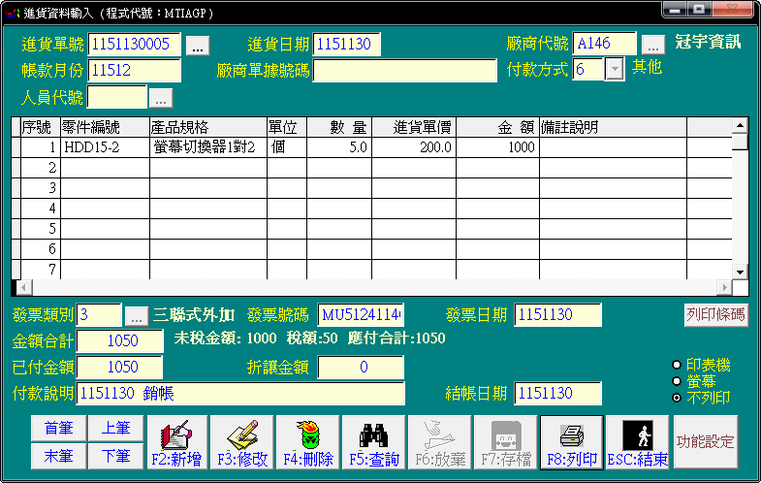Open lookup beside 廠商代號 field

pos(653,45)
